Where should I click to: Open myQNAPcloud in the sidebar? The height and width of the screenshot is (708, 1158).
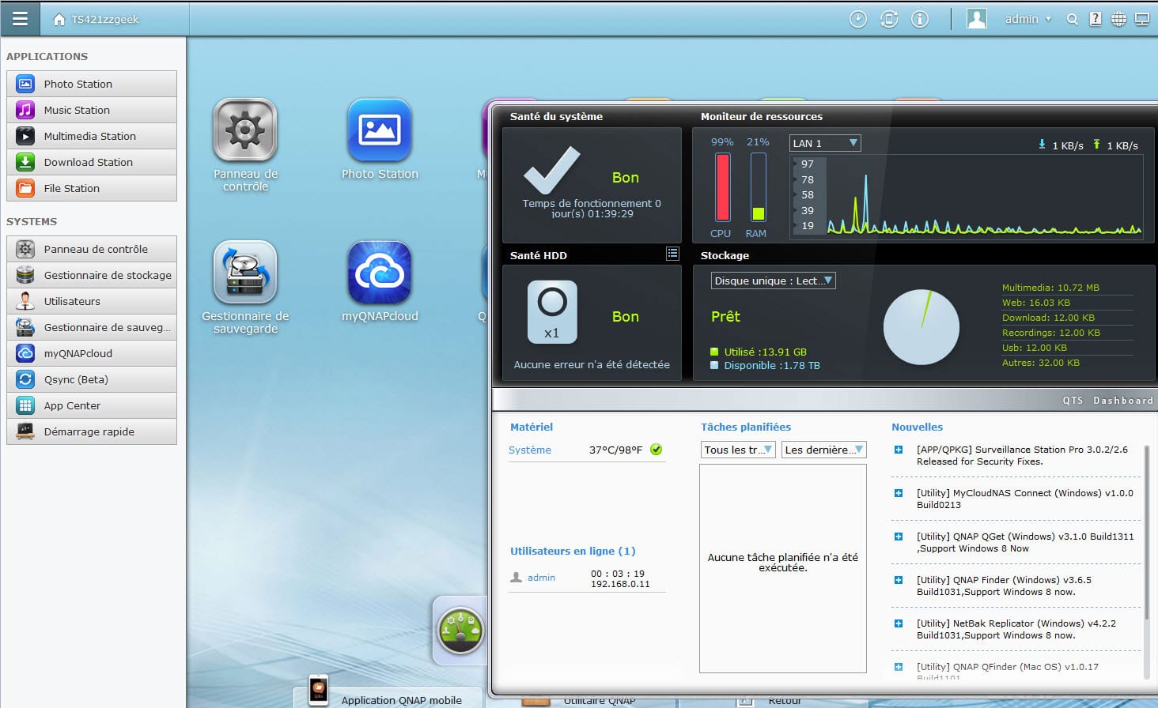pyautogui.click(x=92, y=353)
